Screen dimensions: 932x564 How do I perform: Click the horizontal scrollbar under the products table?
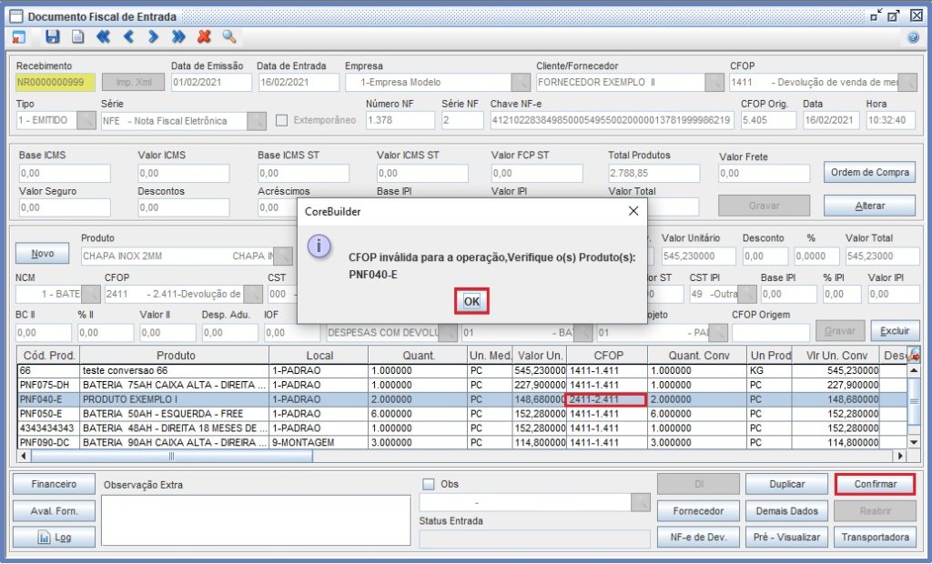pos(461,457)
